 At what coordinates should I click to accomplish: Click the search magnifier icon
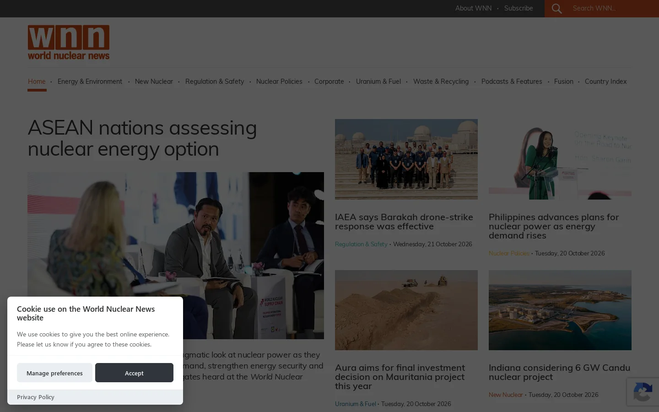point(556,9)
